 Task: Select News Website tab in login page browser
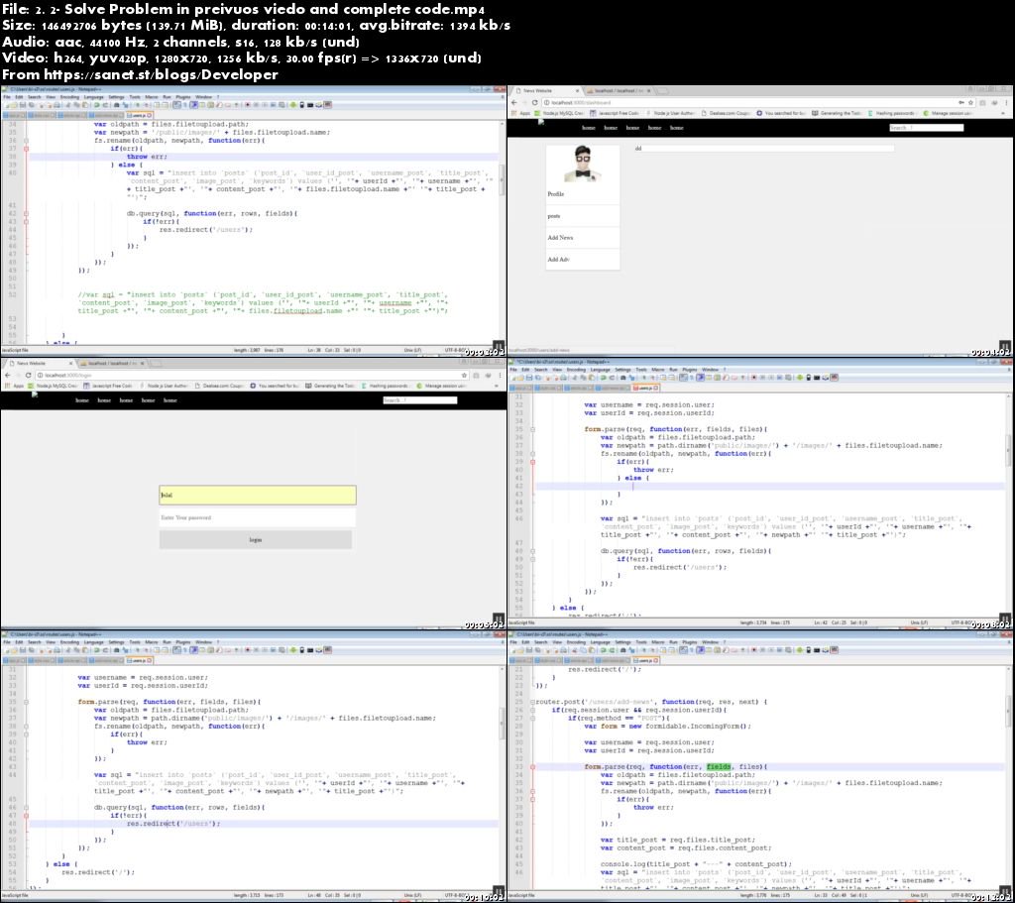[x=40, y=364]
